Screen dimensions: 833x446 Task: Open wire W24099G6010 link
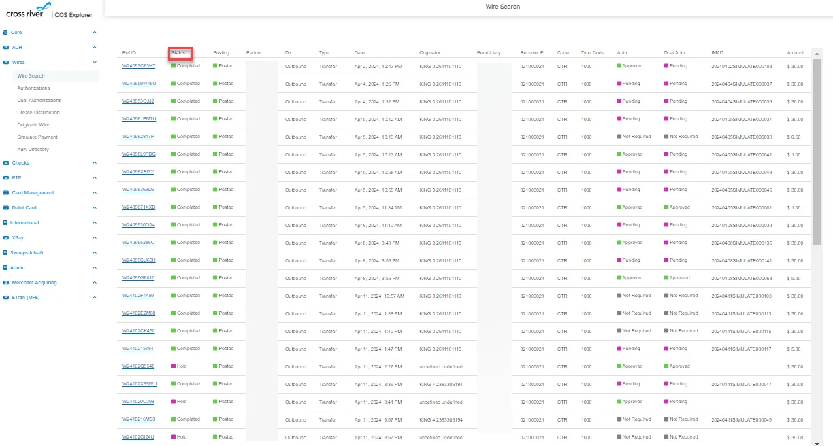coord(138,278)
